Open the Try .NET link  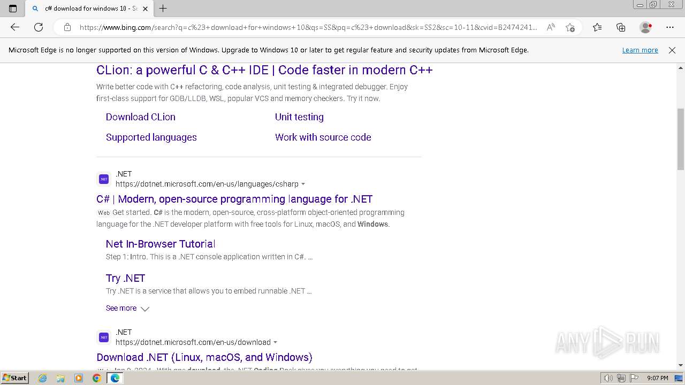click(x=125, y=278)
